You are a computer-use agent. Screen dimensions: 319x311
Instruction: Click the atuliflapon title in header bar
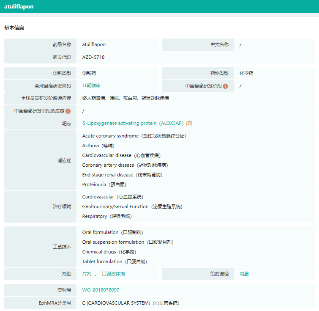[x=19, y=7]
